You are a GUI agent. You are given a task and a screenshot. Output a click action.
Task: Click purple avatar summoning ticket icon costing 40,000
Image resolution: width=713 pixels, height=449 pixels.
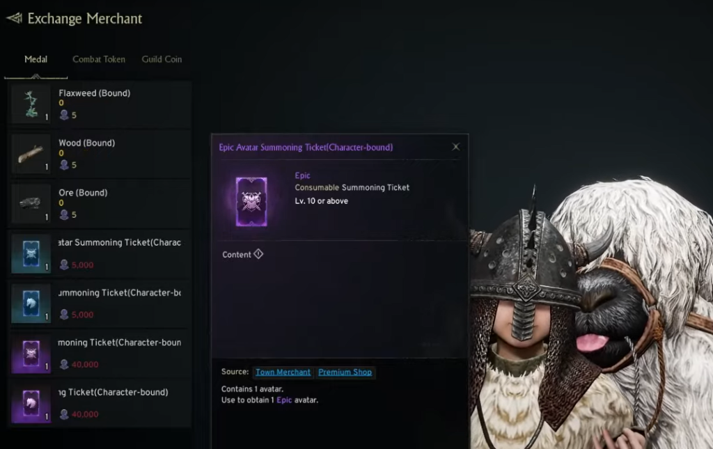coord(31,354)
